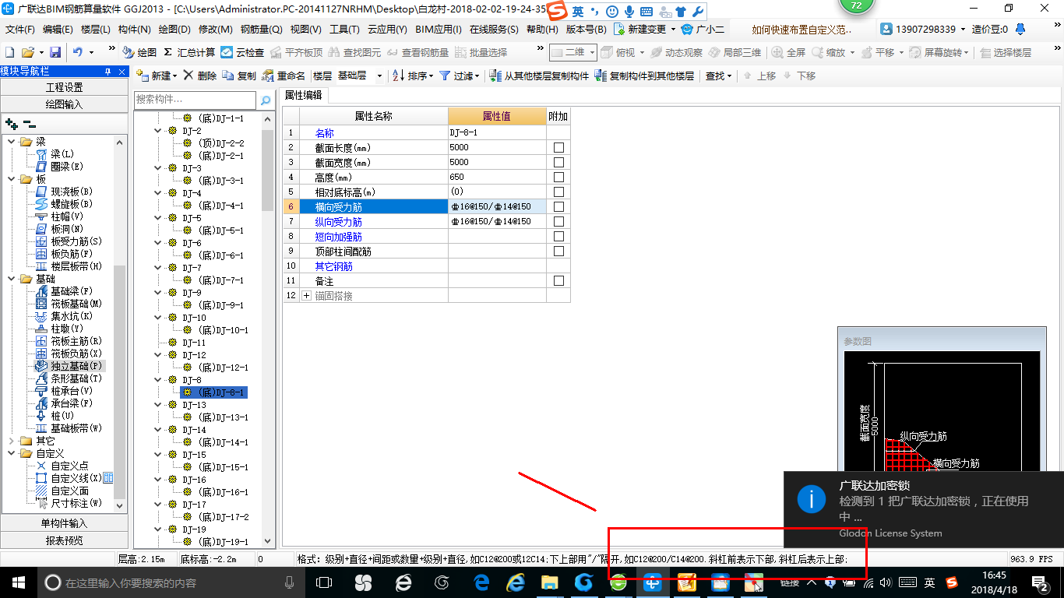The width and height of the screenshot is (1064, 598).
Task: Tick 附加 checkbox for 备注 row
Action: pos(558,281)
